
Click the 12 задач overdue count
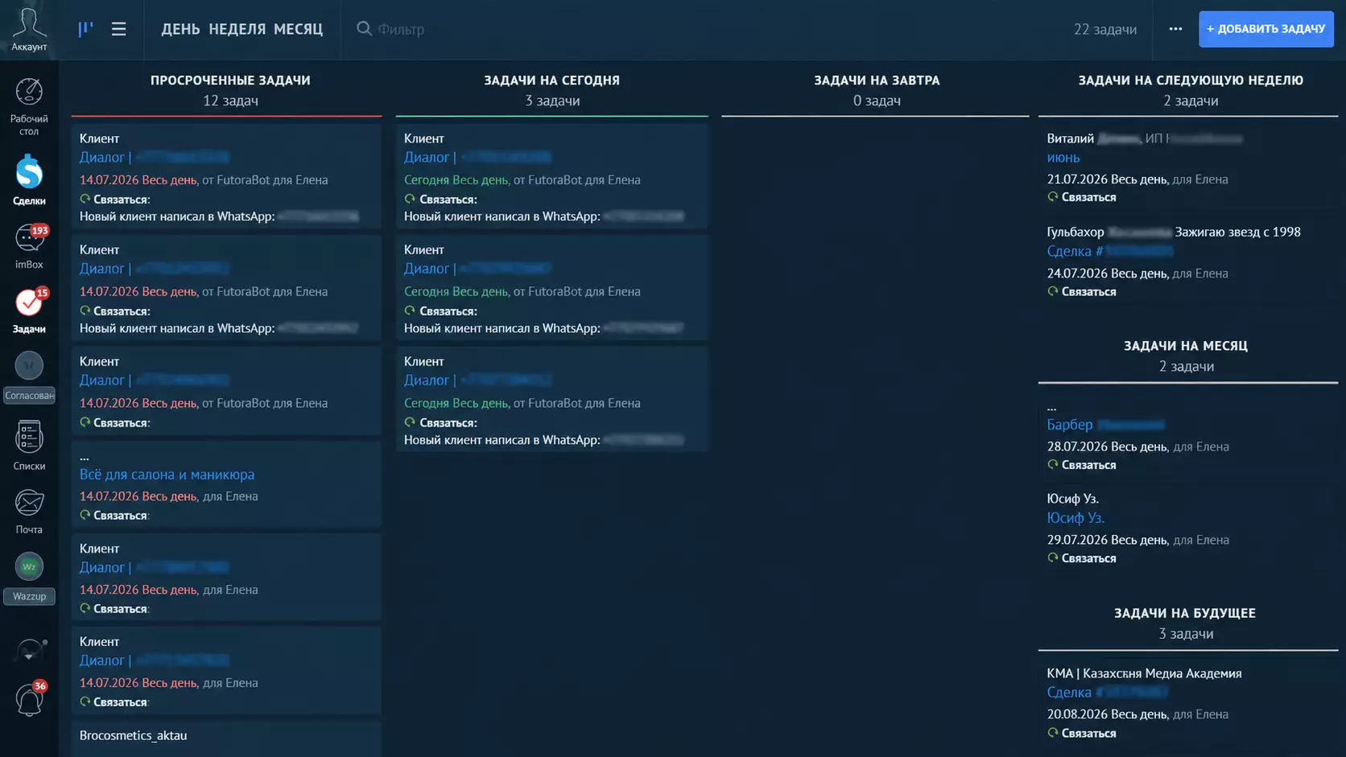230,101
